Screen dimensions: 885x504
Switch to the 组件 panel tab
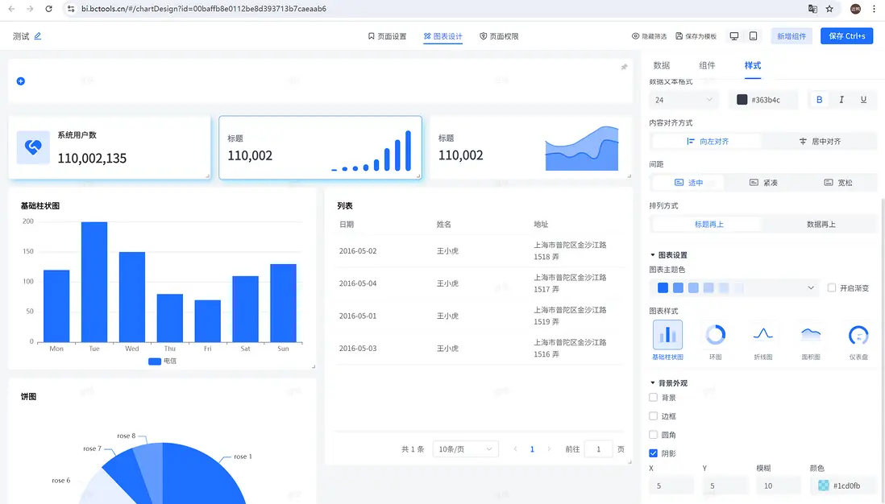pyautogui.click(x=707, y=65)
